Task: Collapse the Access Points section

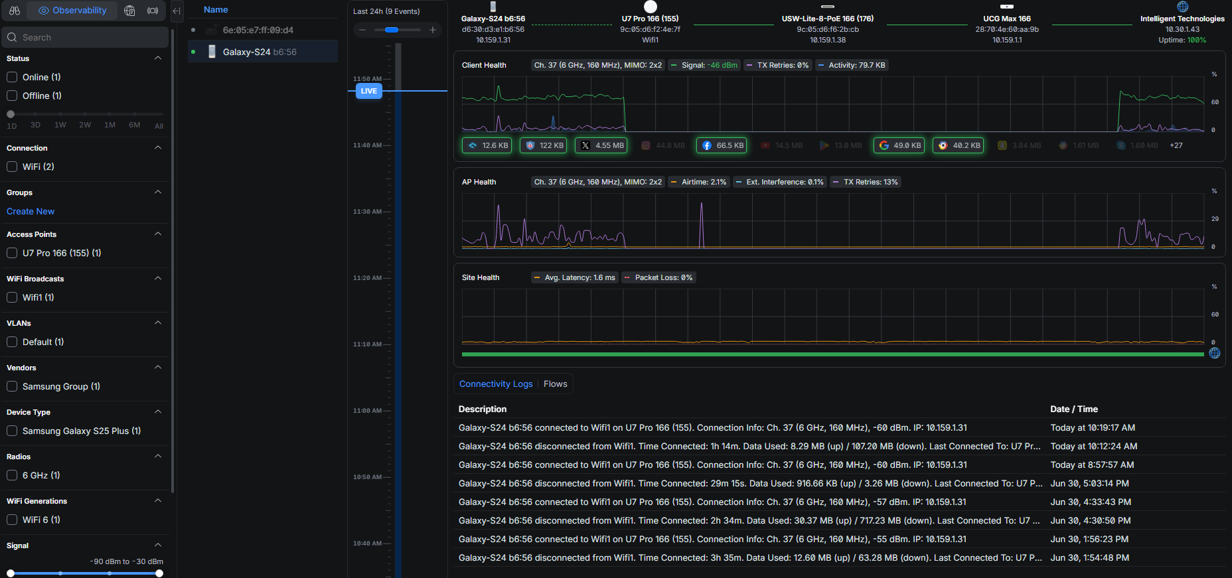Action: pyautogui.click(x=158, y=234)
